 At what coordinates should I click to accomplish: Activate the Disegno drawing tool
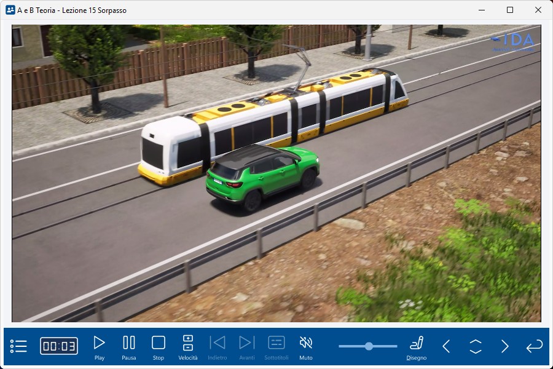pyautogui.click(x=417, y=347)
